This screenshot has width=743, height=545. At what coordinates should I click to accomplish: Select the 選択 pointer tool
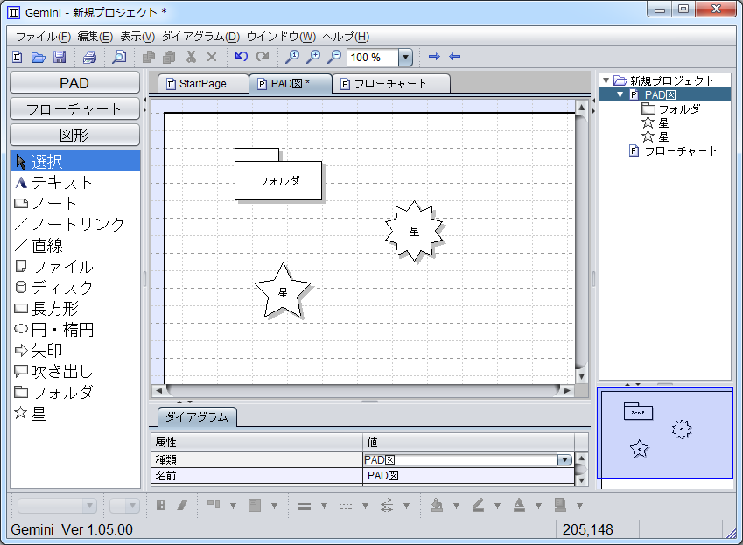pos(75,162)
